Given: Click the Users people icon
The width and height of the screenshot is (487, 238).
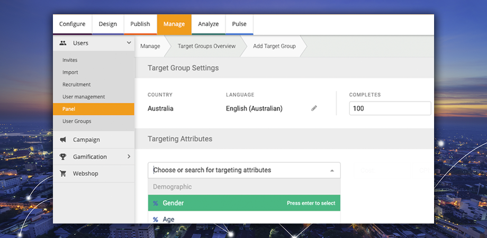Looking at the screenshot, I should pos(63,43).
